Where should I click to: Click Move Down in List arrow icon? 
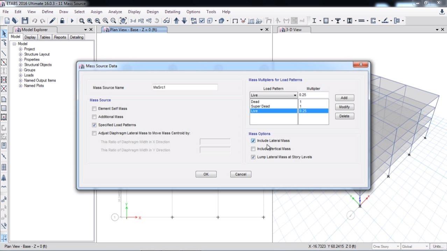pyautogui.click(x=184, y=21)
